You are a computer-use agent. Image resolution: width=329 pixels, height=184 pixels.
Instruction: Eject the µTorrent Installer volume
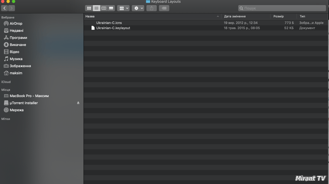(x=78, y=103)
